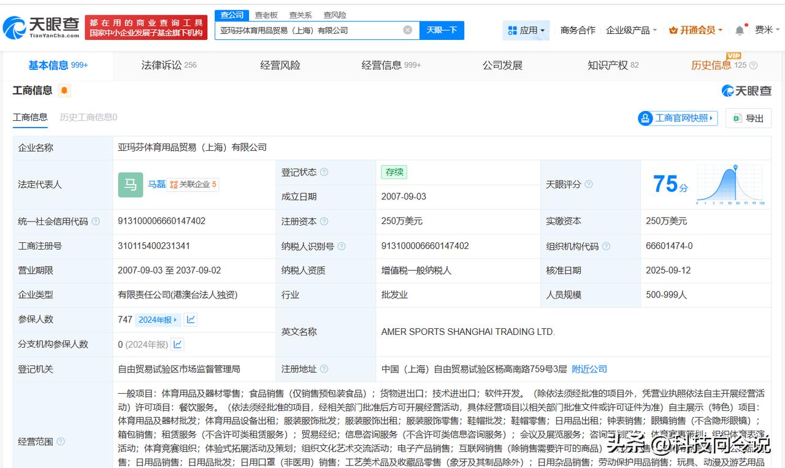Go to the 公司发展 tab
Viewport: 785px width, 468px height.
(x=502, y=65)
